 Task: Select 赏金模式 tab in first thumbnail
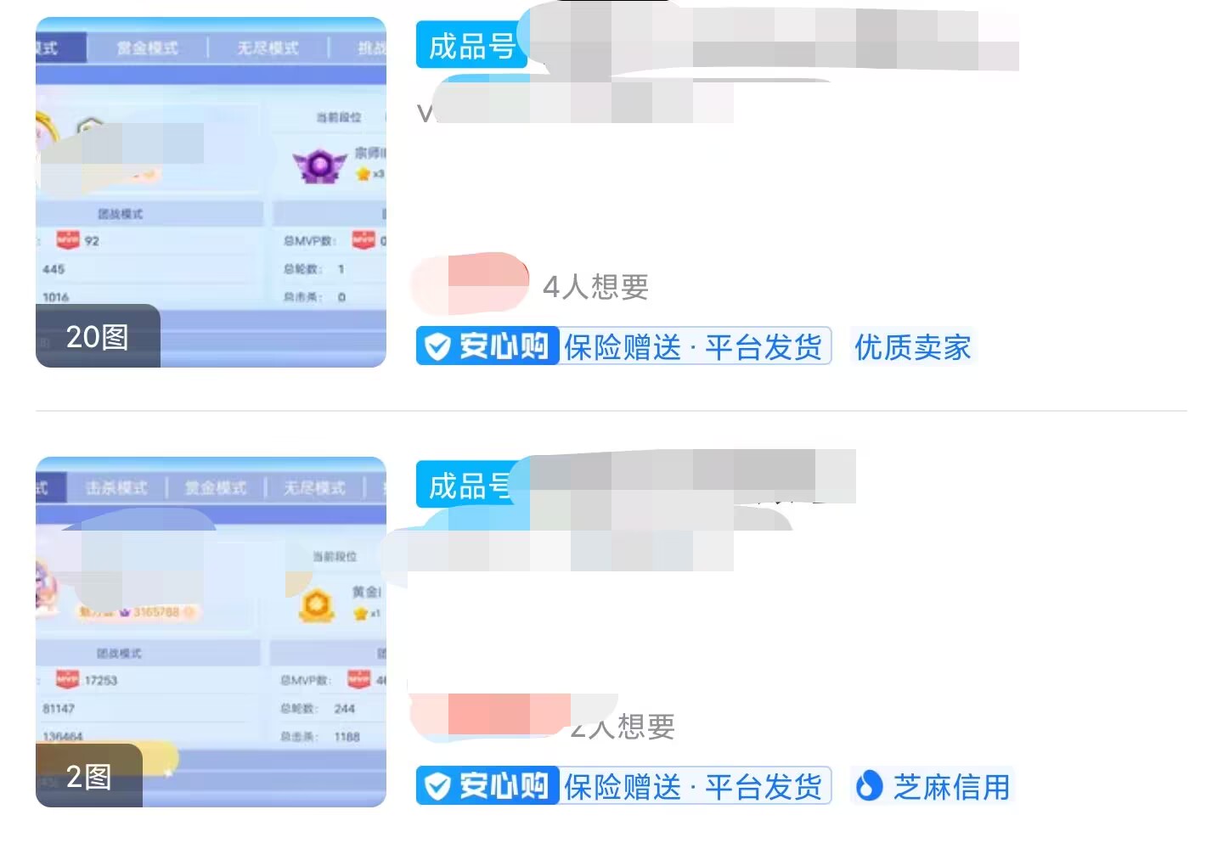coord(148,48)
